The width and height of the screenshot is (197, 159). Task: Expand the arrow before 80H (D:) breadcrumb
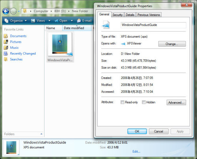(51, 11)
